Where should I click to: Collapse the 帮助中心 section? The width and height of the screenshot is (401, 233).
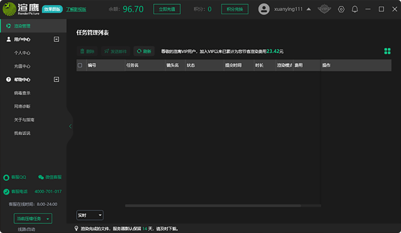(56, 79)
